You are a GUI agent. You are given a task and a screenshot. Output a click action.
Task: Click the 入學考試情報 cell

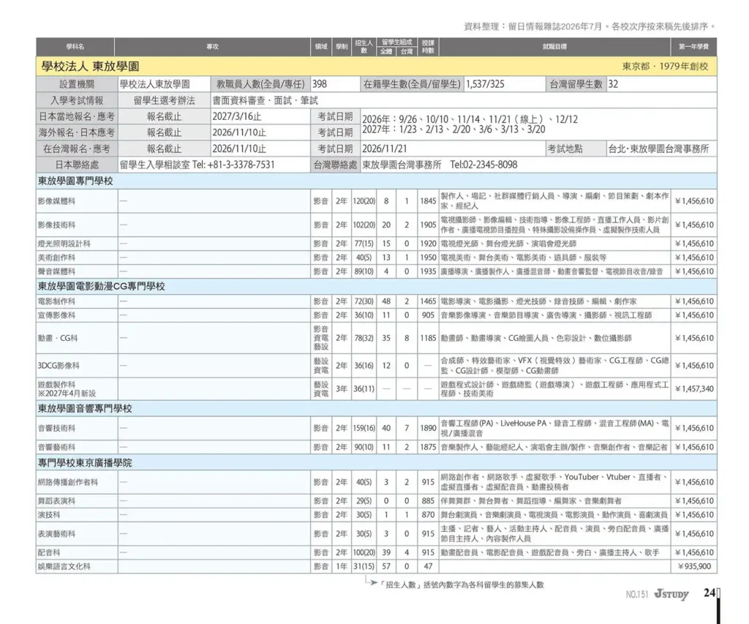click(77, 100)
